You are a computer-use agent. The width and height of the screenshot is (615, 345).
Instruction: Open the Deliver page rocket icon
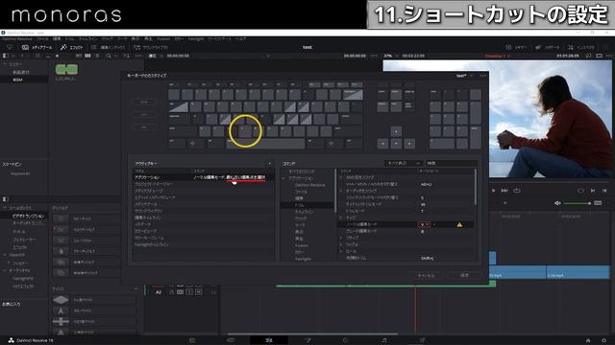coord(423,340)
